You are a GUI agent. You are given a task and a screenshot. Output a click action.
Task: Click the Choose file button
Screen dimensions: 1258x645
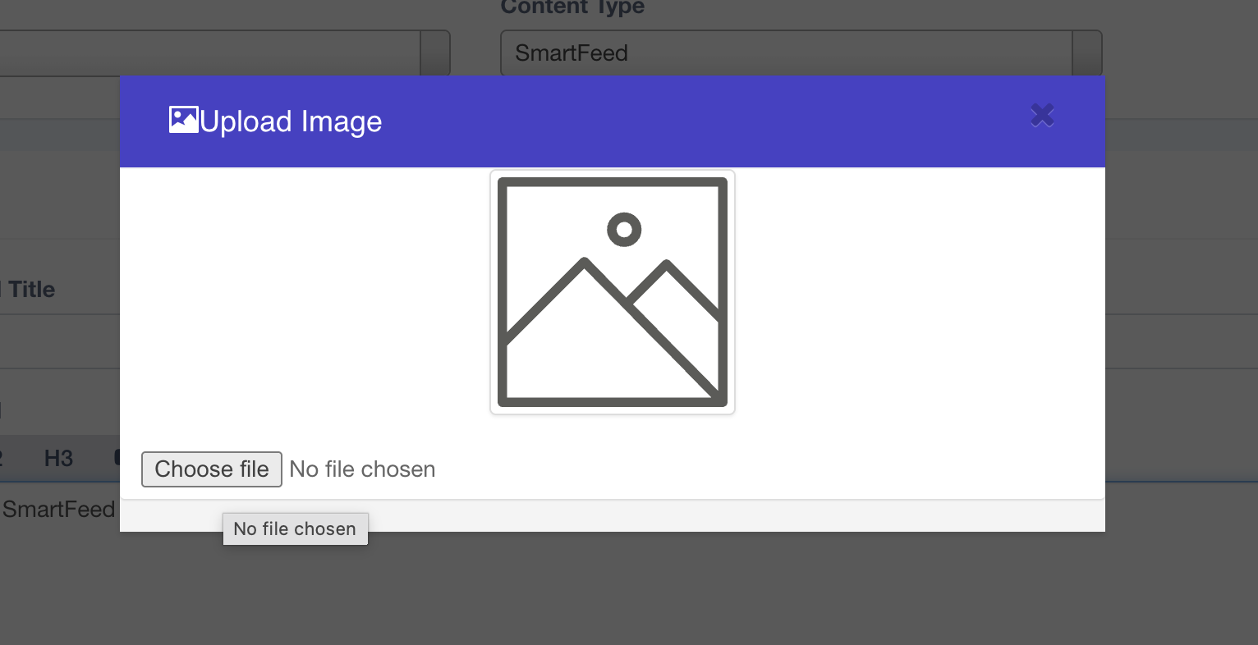click(212, 469)
